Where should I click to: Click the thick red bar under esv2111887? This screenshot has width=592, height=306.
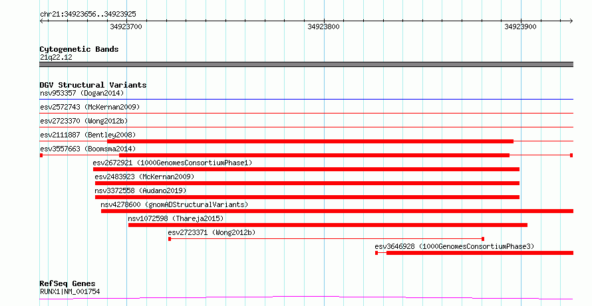(311, 141)
